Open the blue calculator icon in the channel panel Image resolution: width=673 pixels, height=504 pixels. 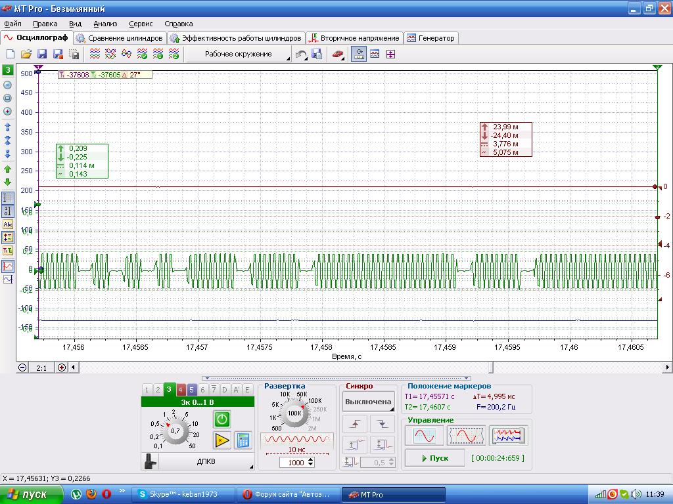coord(243,440)
